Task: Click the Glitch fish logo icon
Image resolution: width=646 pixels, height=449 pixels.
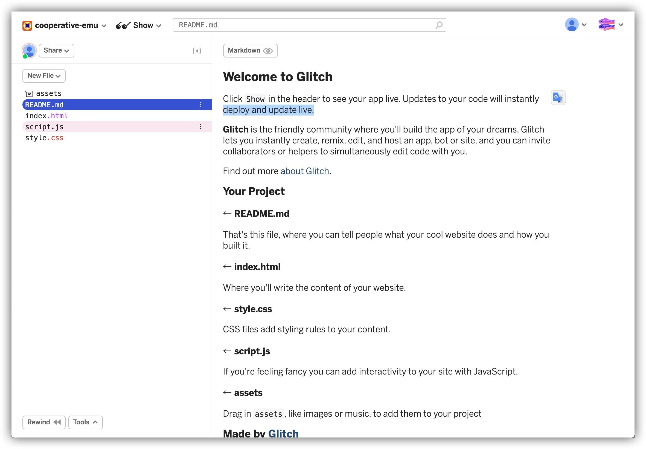Action: pyautogui.click(x=606, y=25)
